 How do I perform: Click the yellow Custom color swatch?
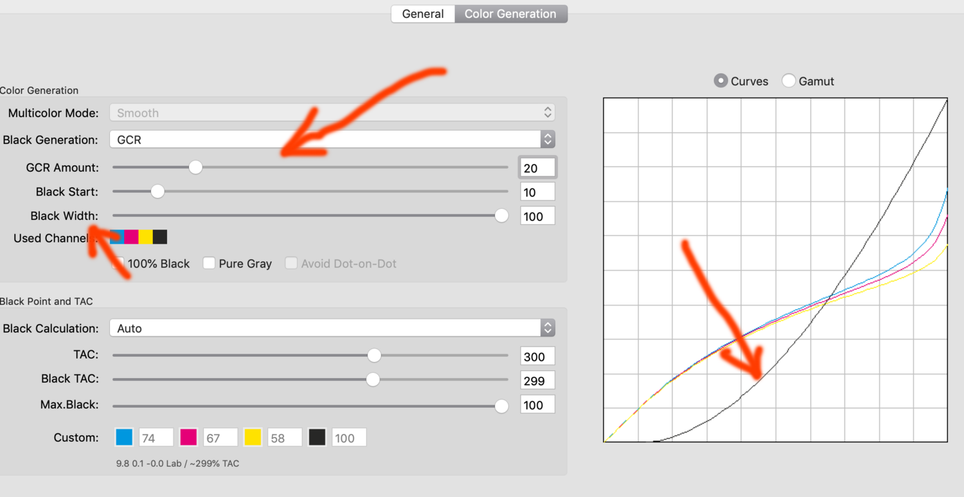click(x=253, y=438)
